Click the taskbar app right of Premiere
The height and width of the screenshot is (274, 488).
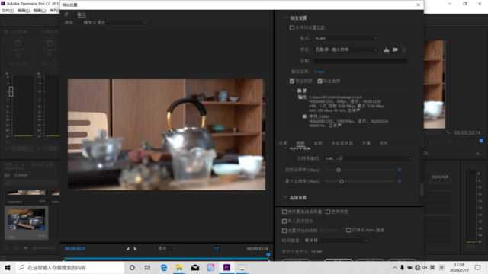click(242, 267)
